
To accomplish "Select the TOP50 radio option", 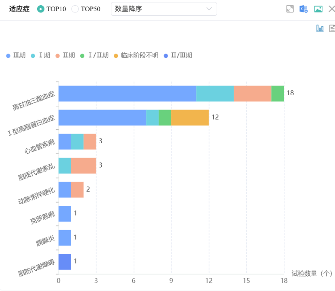I will [x=75, y=9].
